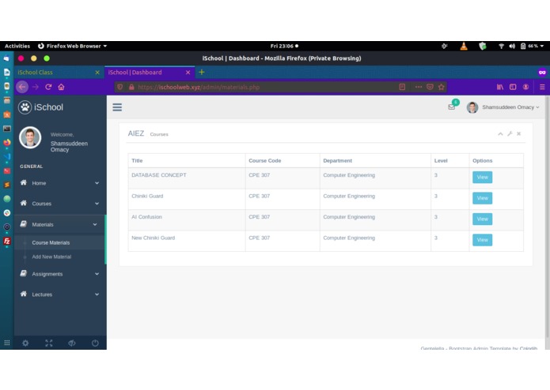Open Firefox Web Browser app menu
This screenshot has width=550, height=390.
pyautogui.click(x=72, y=46)
